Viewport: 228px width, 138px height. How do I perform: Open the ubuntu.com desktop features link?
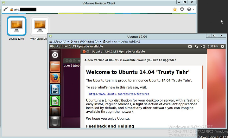point(119,94)
